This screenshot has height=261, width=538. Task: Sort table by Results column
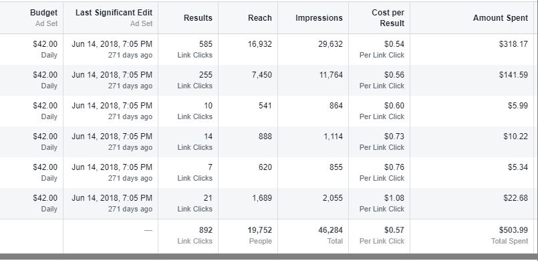(x=198, y=18)
